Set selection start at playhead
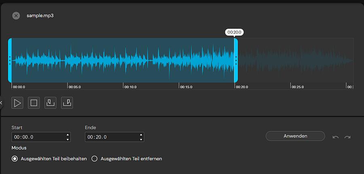 click(x=50, y=103)
